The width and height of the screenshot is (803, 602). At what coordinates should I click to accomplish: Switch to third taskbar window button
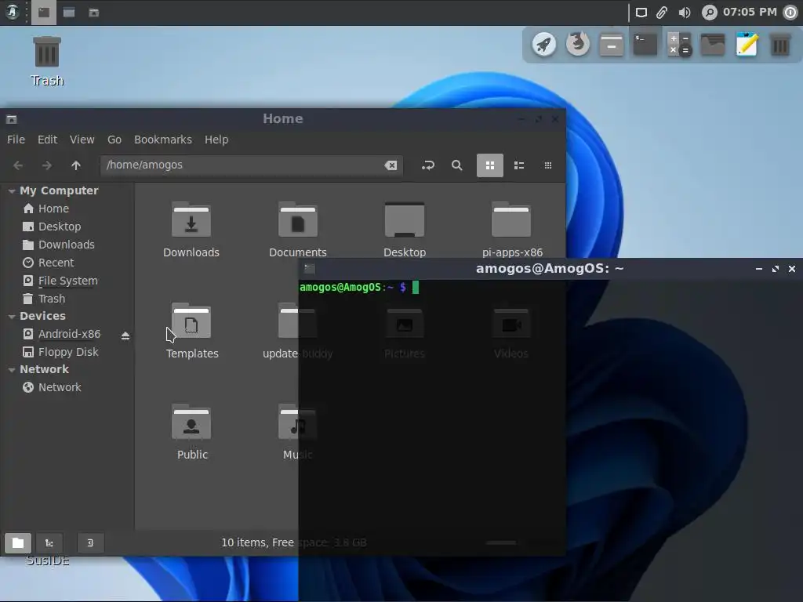tap(94, 13)
